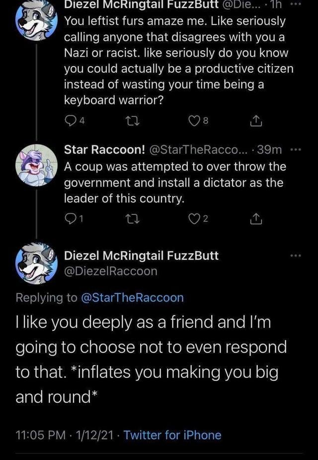Open the @StarTheRaccoon mention link

132,297
